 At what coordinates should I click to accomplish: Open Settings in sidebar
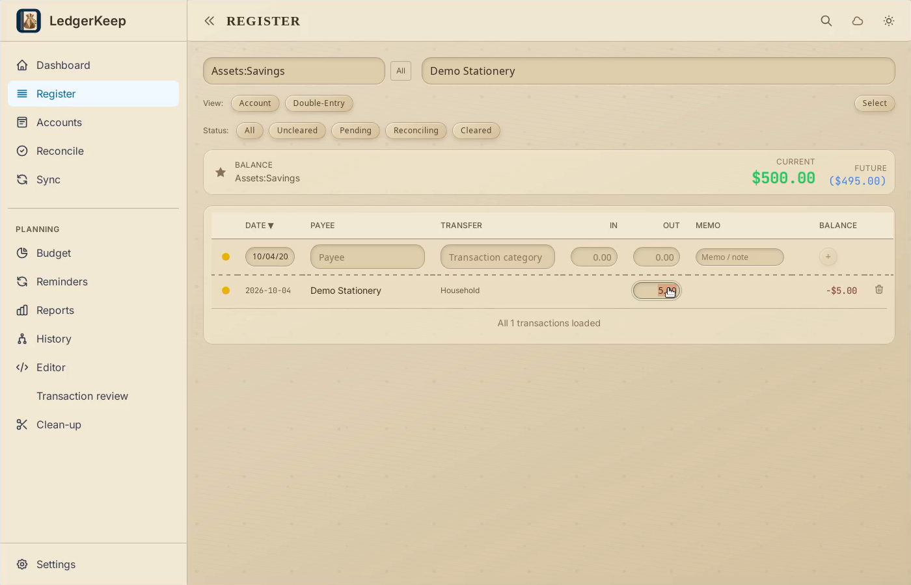[93, 564]
